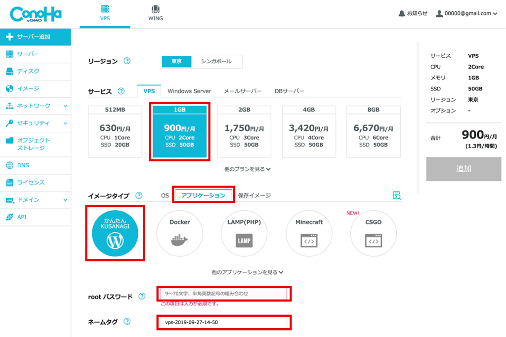Click the ライセンス sidebar icon
This screenshot has height=337, width=506.
[x=10, y=183]
